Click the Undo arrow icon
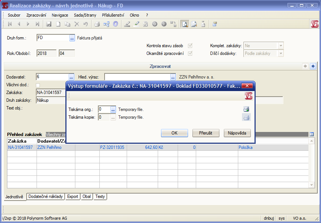Viewport: 321px width, 223px height. click(86, 24)
